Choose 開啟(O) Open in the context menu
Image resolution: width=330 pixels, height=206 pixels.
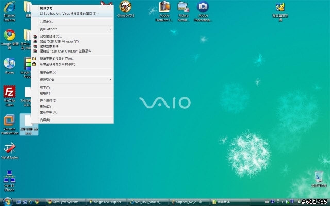point(72,8)
